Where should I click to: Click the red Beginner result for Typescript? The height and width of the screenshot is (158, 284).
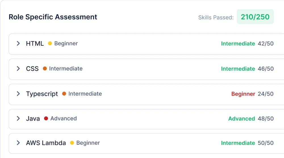[243, 94]
